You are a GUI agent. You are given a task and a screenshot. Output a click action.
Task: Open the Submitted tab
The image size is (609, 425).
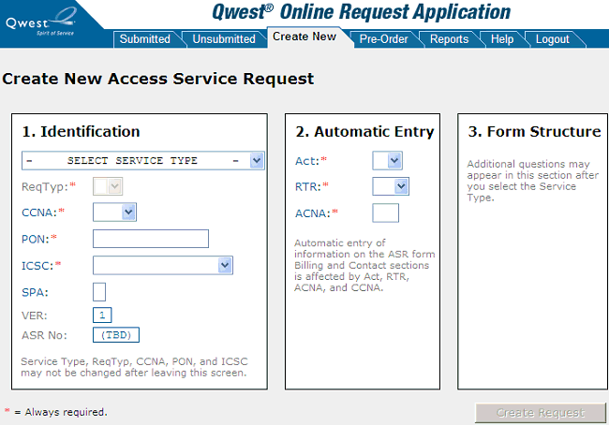pyautogui.click(x=145, y=39)
